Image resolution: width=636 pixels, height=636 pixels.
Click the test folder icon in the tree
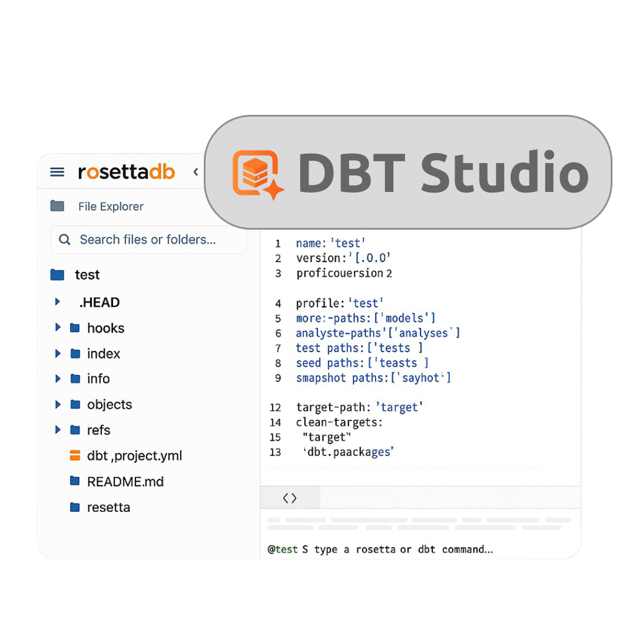57,274
